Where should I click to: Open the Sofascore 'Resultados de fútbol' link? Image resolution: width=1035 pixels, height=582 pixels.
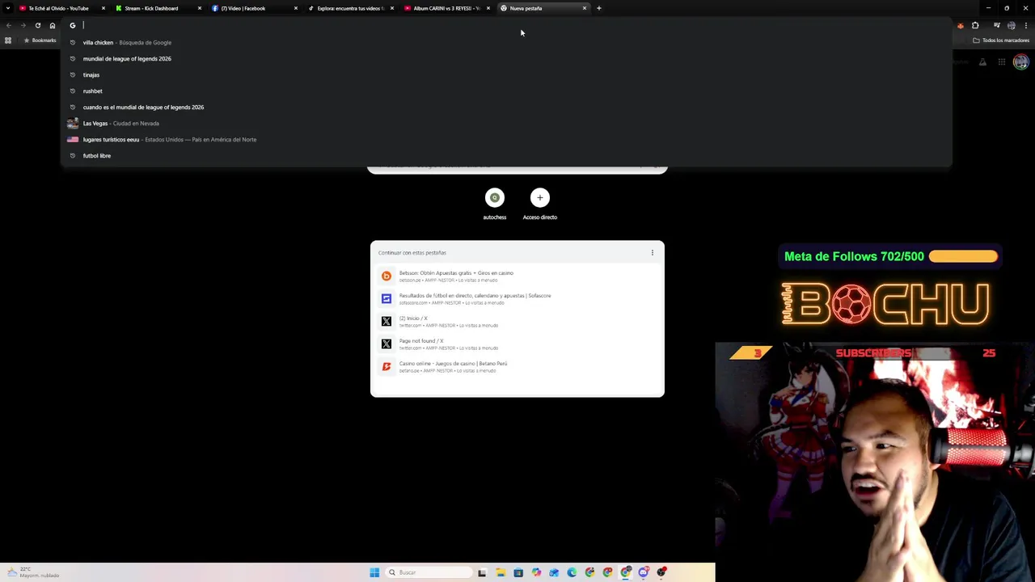pyautogui.click(x=517, y=298)
